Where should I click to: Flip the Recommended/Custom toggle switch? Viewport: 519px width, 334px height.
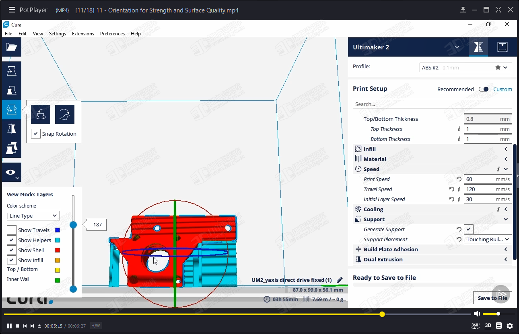tap(484, 89)
